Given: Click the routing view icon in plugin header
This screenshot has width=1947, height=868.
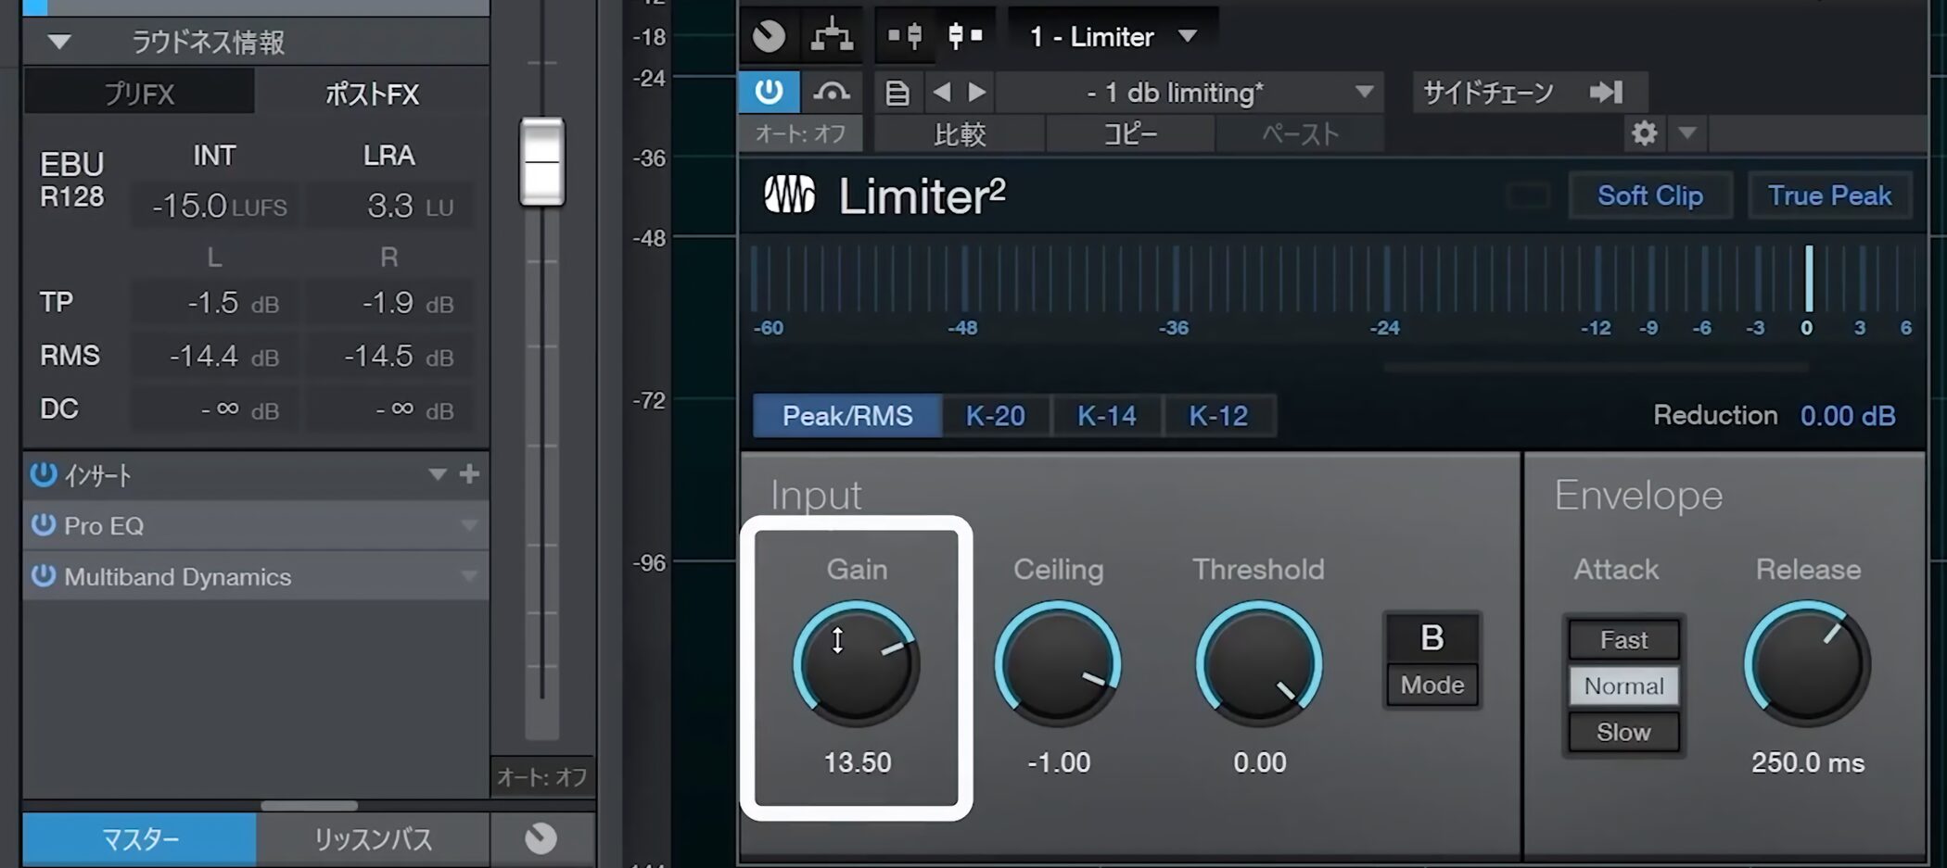Looking at the screenshot, I should tap(831, 36).
